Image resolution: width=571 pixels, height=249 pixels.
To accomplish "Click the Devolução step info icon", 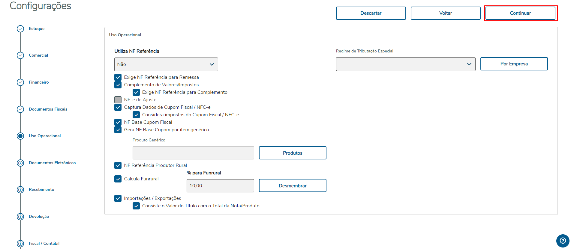I will (x=20, y=217).
